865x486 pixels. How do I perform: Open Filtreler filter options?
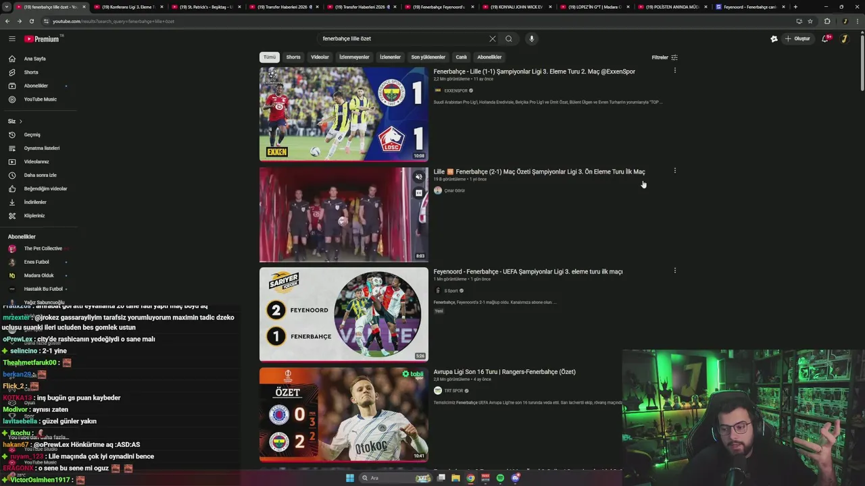664,57
